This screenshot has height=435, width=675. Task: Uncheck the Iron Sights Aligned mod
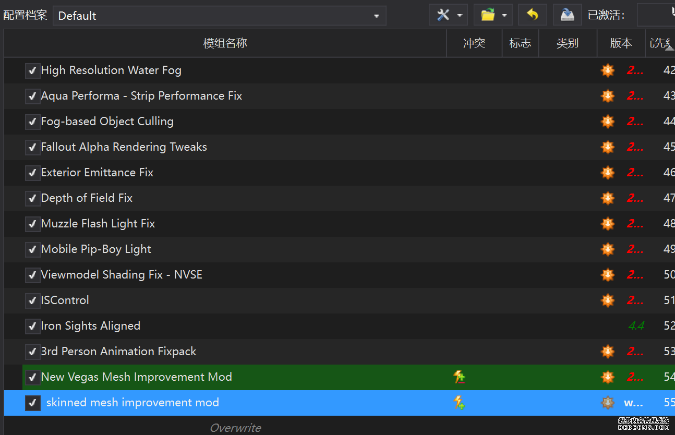(32, 326)
